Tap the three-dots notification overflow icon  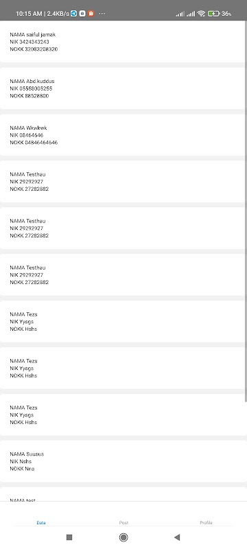click(102, 14)
